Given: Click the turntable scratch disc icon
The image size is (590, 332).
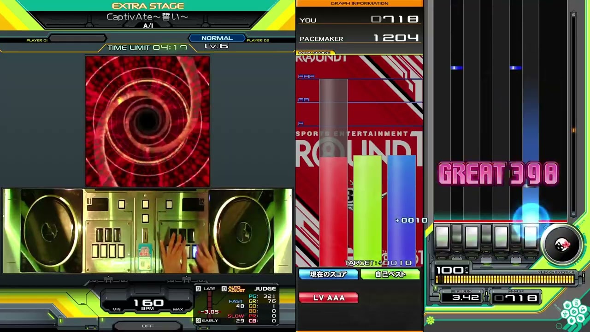Looking at the screenshot, I should point(562,245).
